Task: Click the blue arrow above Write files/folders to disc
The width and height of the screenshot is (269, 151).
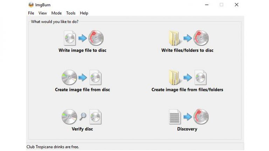Action: (x=187, y=38)
